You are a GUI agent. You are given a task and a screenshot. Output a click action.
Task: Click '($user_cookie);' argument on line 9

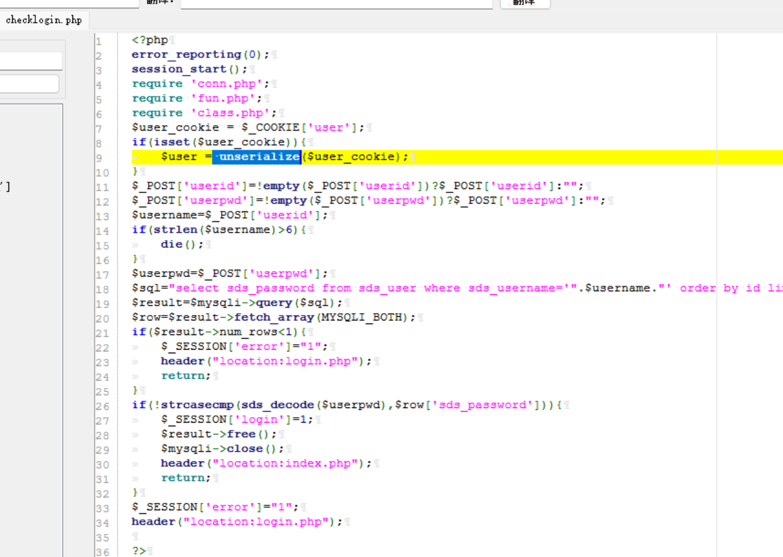tap(355, 157)
